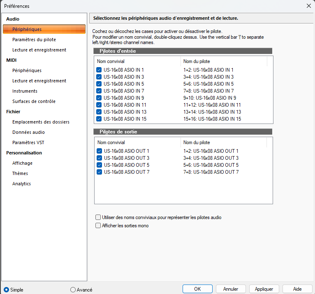This screenshot has width=315, height=294.
Task: Go to MIDI Périphériques page
Action: tap(27, 70)
